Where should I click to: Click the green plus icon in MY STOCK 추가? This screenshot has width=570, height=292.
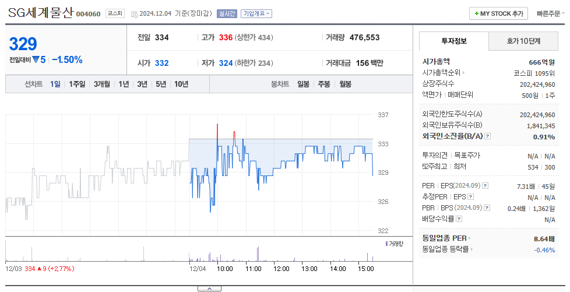[476, 13]
